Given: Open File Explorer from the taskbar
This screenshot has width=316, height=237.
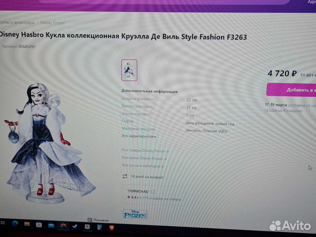Looking at the screenshot, I should (27, 224).
